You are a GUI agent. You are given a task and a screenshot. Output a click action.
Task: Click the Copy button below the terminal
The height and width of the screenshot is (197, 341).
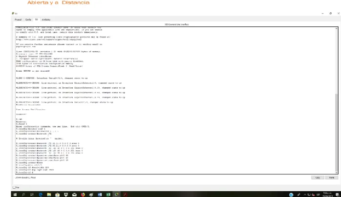coord(318,177)
